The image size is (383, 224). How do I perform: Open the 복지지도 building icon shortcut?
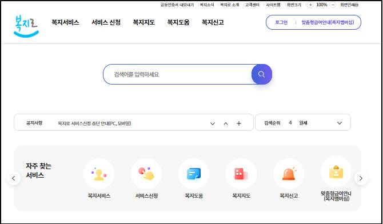tap(241, 174)
